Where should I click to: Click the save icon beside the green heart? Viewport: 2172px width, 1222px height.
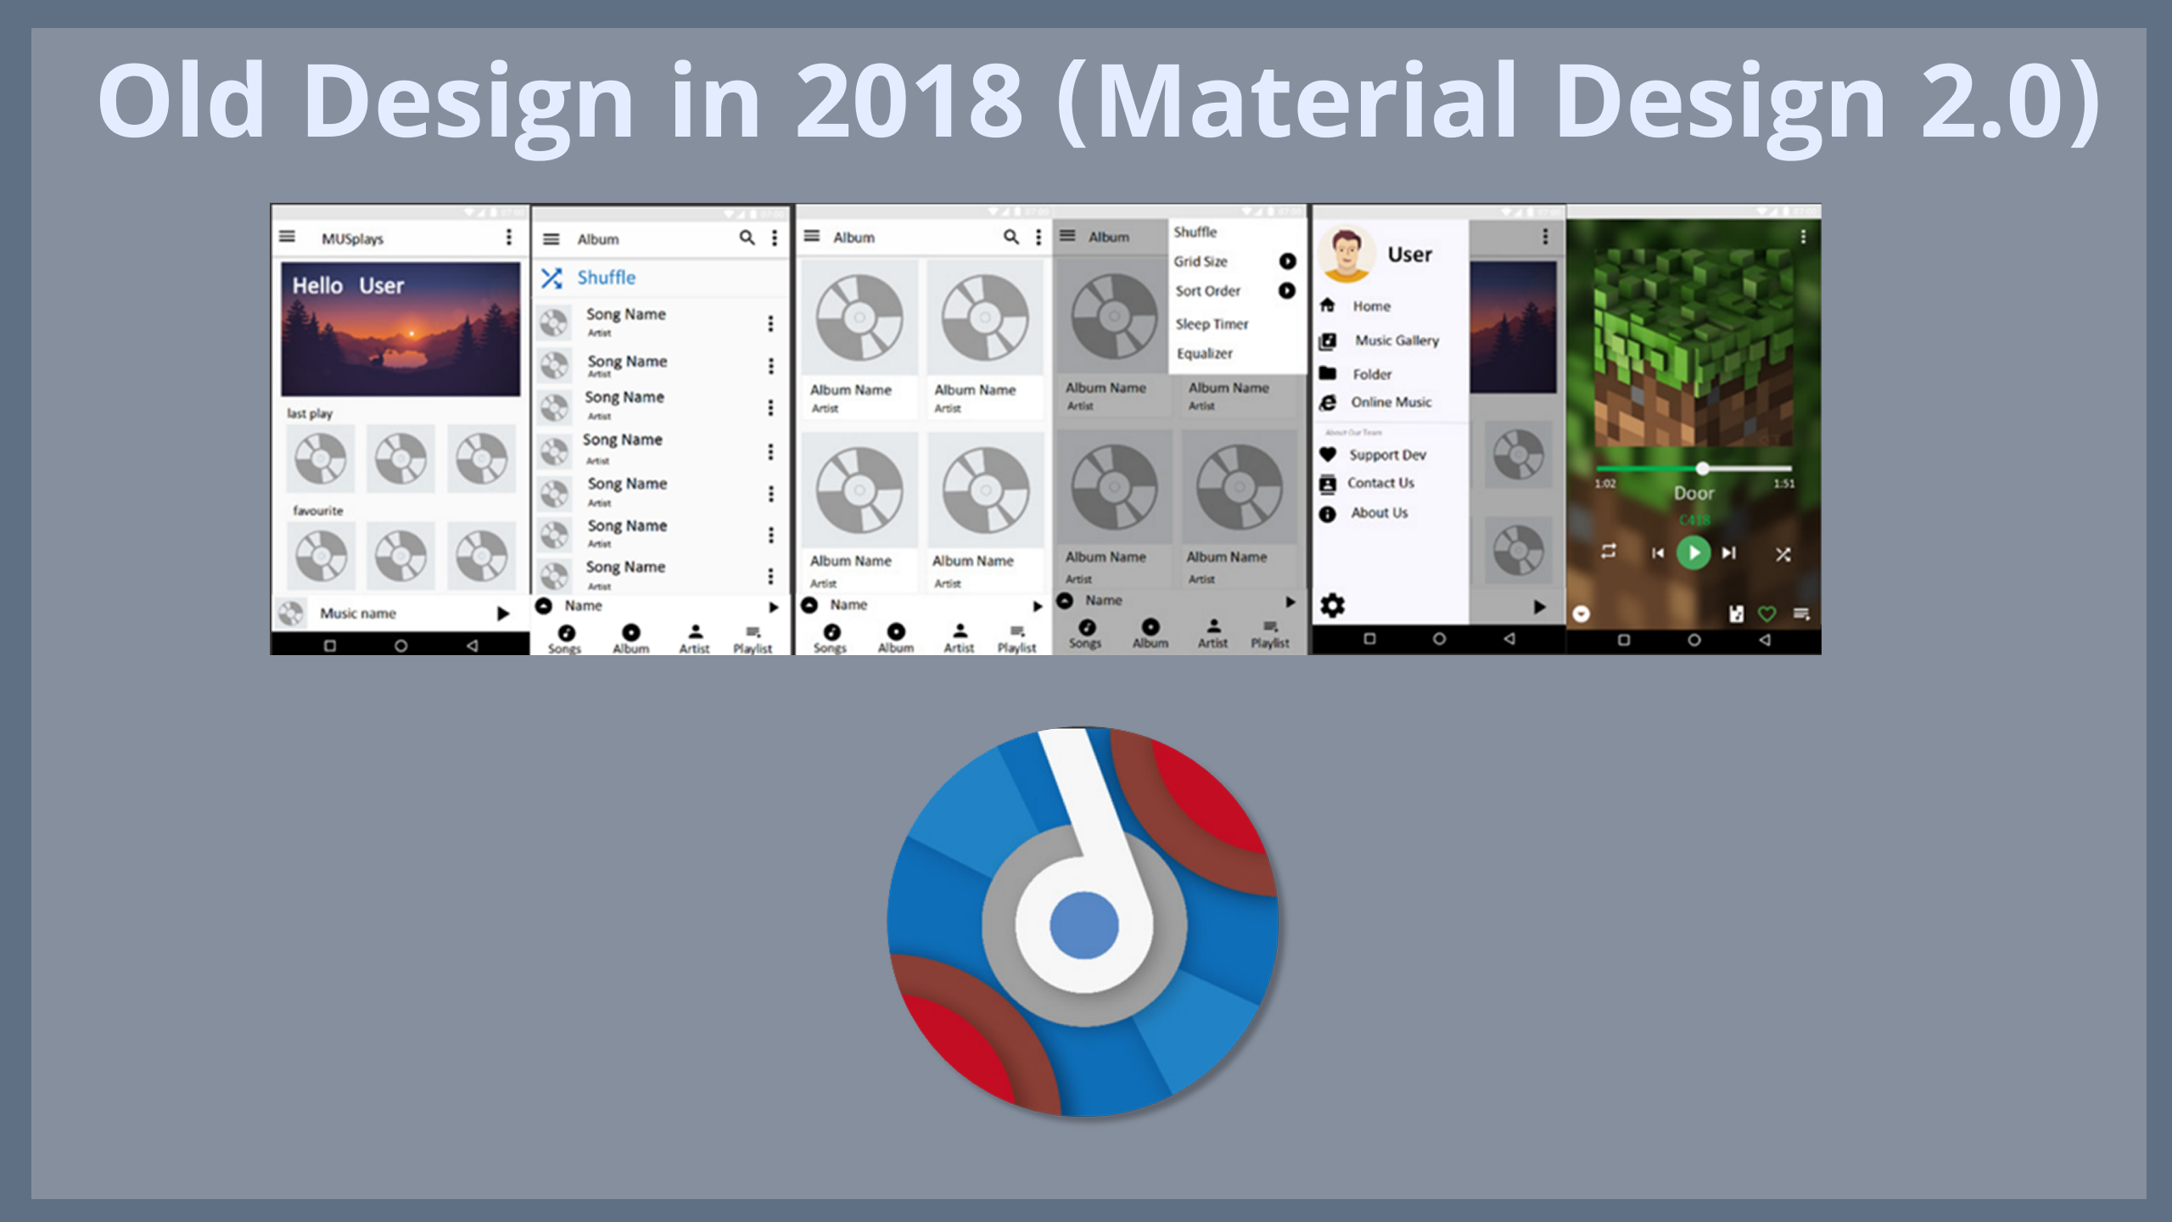(x=1737, y=614)
